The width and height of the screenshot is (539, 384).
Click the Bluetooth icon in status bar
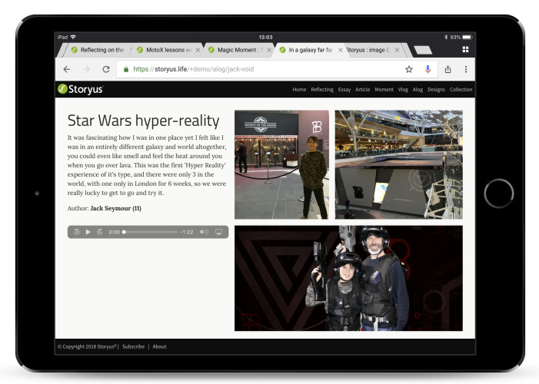coord(446,37)
